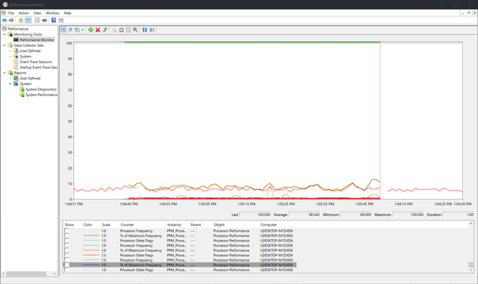Toggle the Show/Hide Console Tree icon
Viewport: 478px width, 284px height.
point(28,20)
